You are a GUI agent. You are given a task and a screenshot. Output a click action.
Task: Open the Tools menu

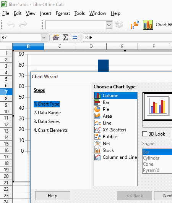80,13
